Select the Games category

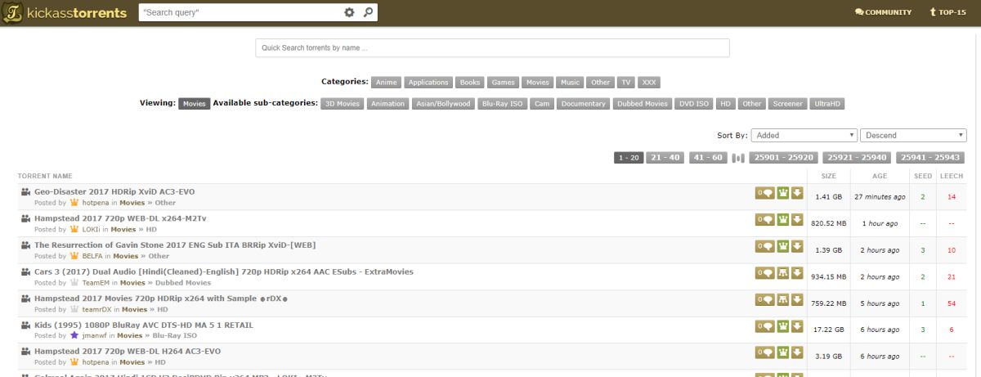pyautogui.click(x=504, y=82)
